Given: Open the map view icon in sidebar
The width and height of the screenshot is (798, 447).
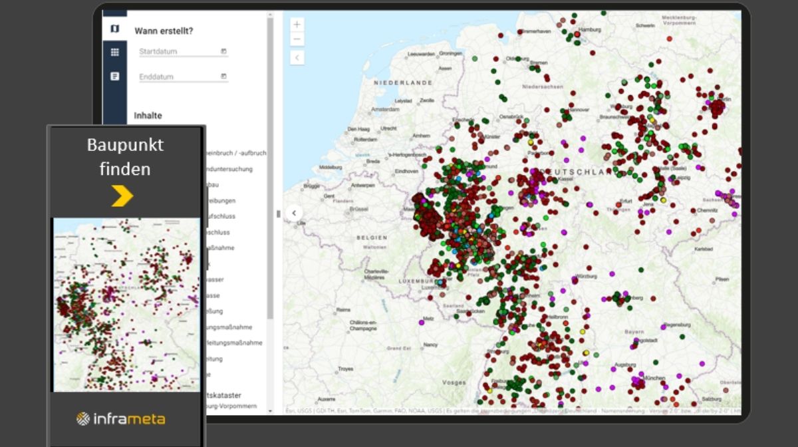Looking at the screenshot, I should coord(115,29).
